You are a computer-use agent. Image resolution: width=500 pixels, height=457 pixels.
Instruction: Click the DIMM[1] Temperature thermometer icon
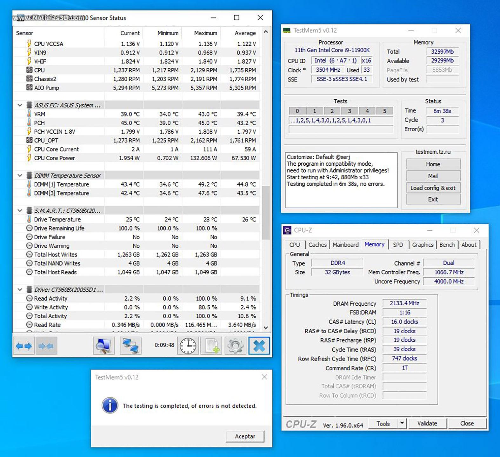29,184
